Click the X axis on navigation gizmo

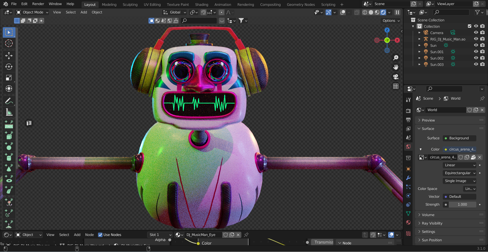(x=397, y=40)
